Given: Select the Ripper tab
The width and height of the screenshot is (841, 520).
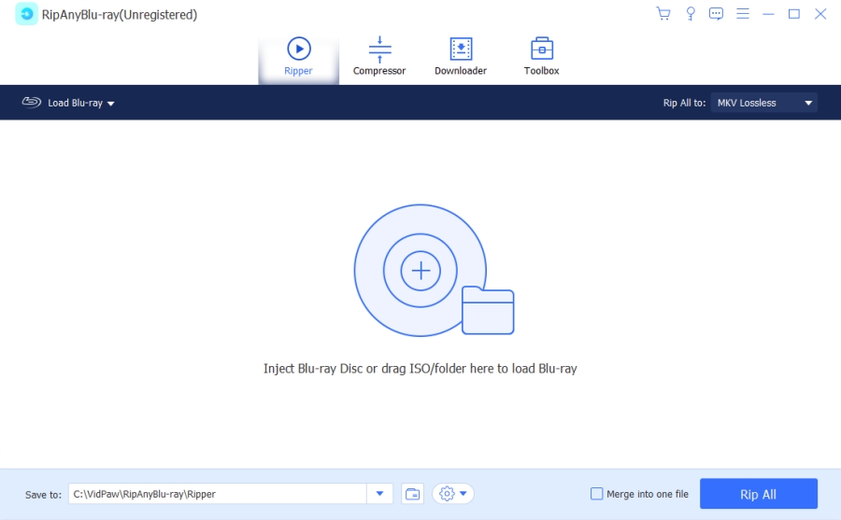Looking at the screenshot, I should point(299,56).
